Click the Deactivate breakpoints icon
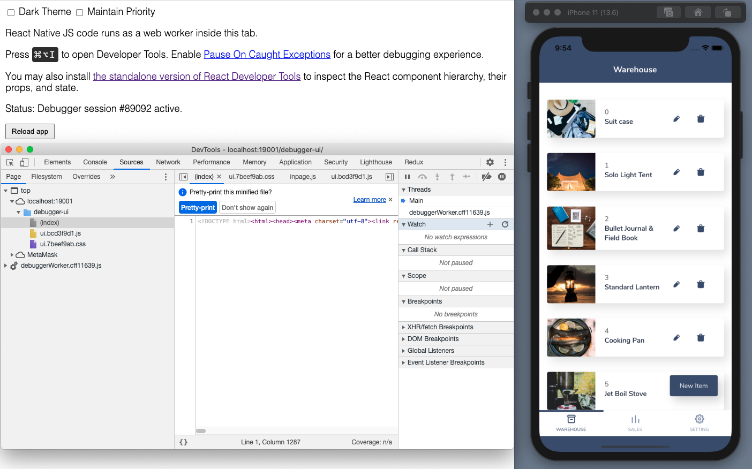This screenshot has width=752, height=469. point(486,177)
